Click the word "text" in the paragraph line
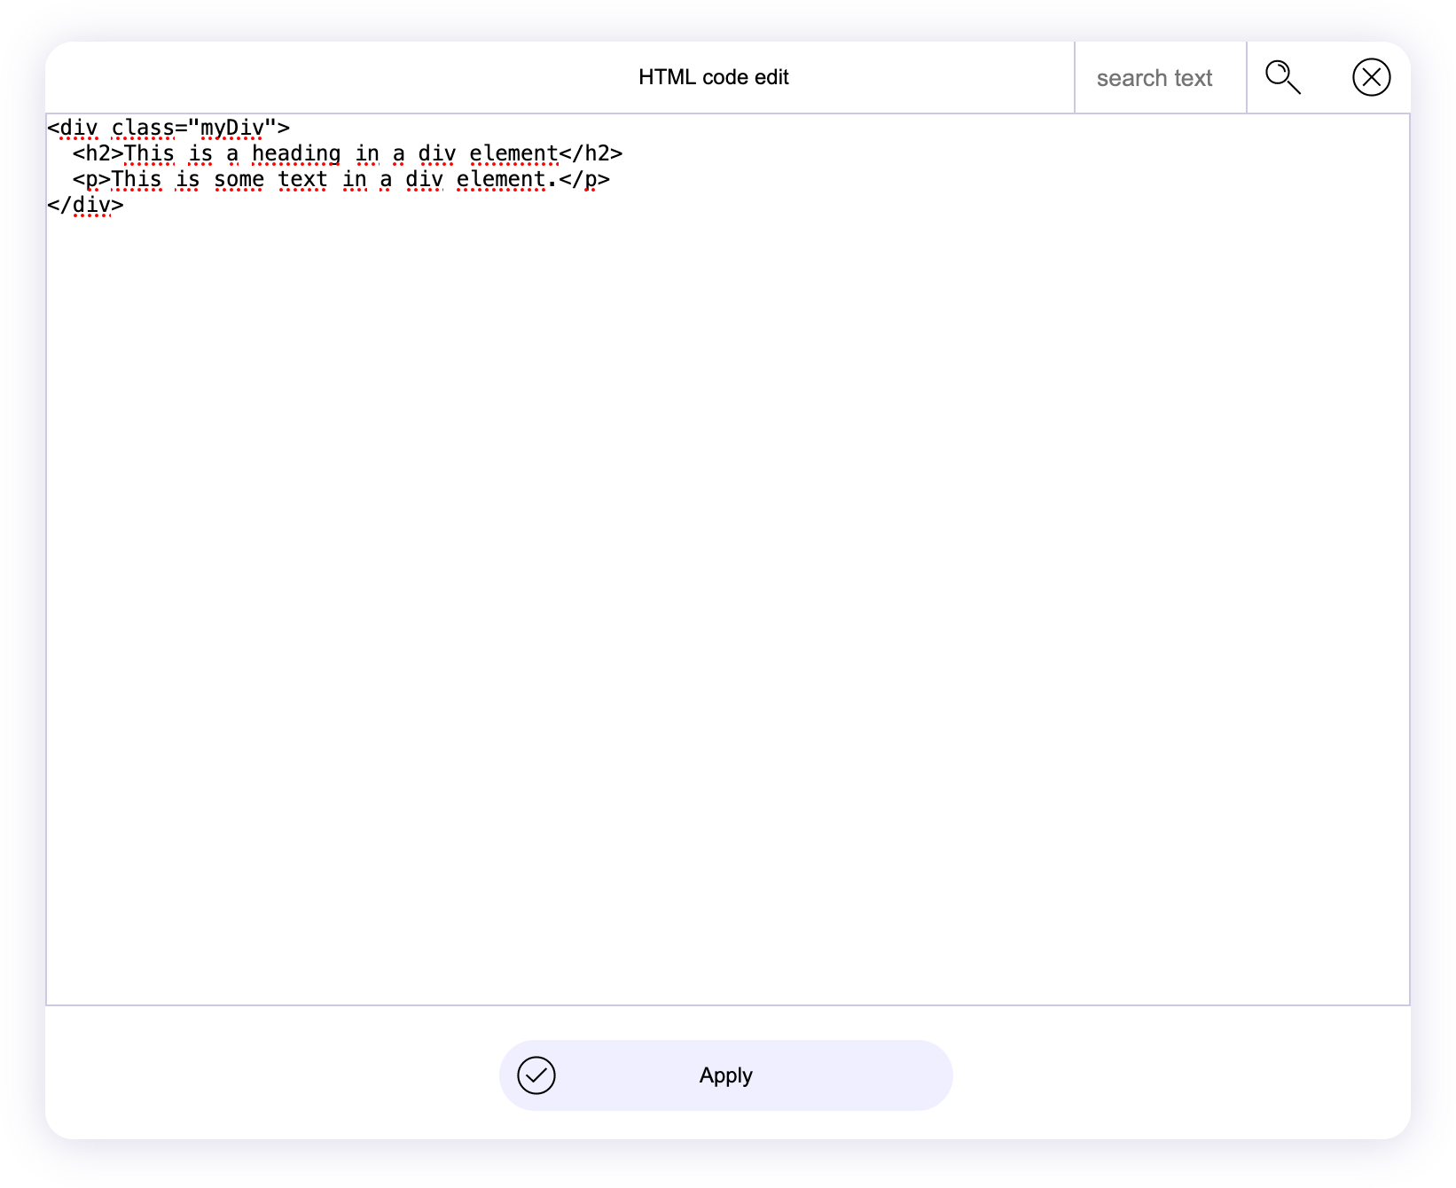The width and height of the screenshot is (1456, 1188). (302, 180)
